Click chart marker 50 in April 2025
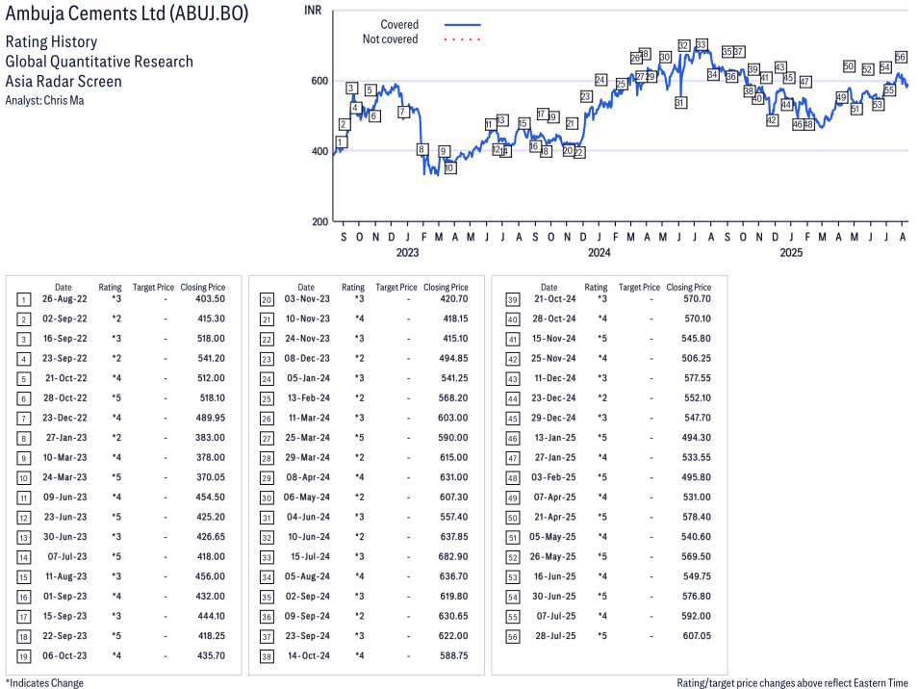 (x=849, y=66)
